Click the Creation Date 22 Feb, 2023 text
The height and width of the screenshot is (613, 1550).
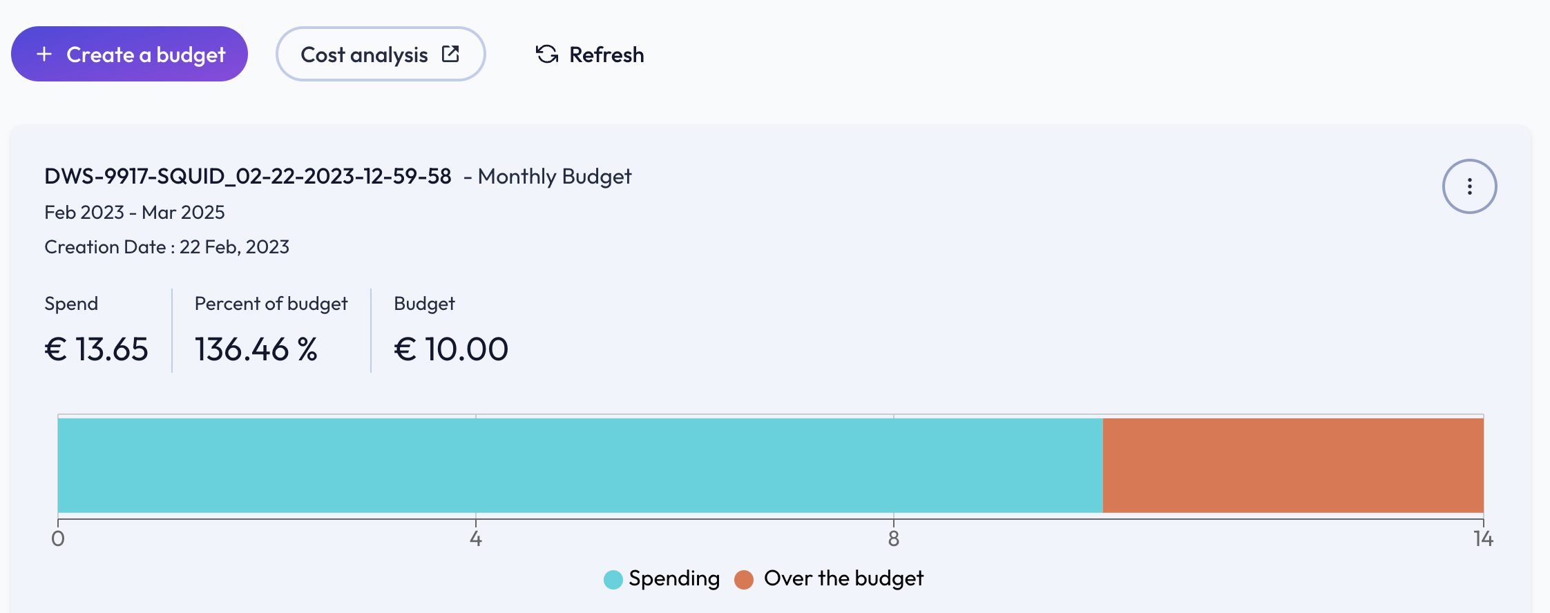(166, 247)
